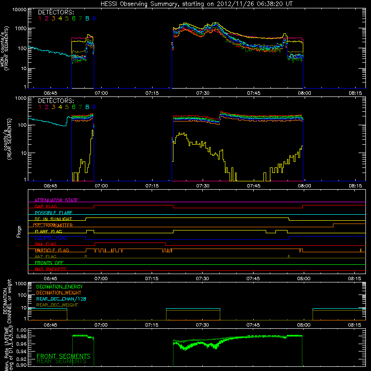Click orange detector 3 in front segments legend

(53, 19)
